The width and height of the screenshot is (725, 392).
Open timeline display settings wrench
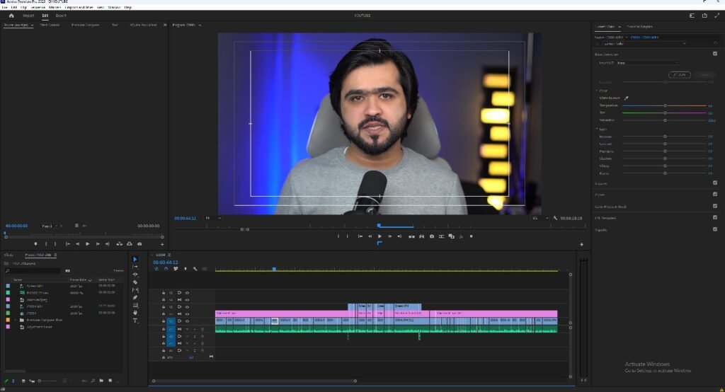click(195, 269)
